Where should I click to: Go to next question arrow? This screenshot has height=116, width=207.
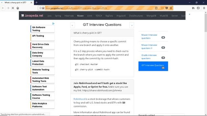pos(132,25)
